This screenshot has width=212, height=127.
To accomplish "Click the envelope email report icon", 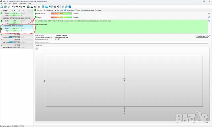I will click(x=47, y=7).
